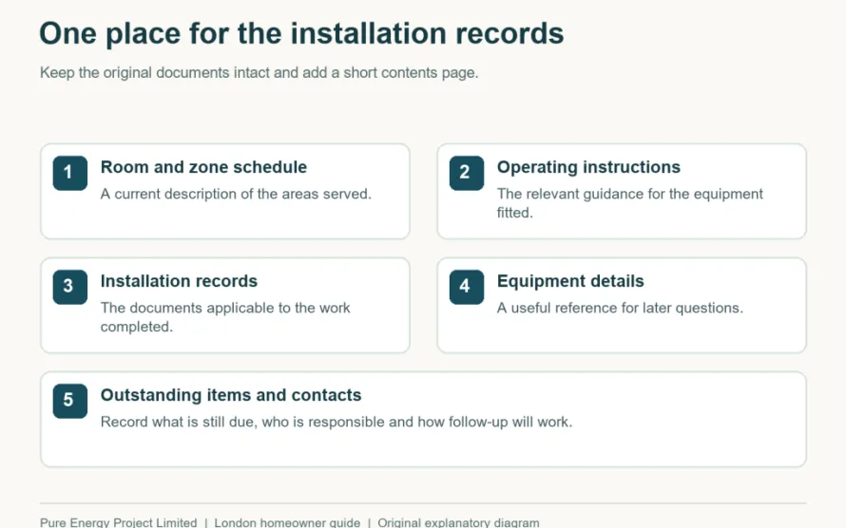
Task: Click 'Pure Energy Project Limited' in footer
Action: (x=119, y=522)
